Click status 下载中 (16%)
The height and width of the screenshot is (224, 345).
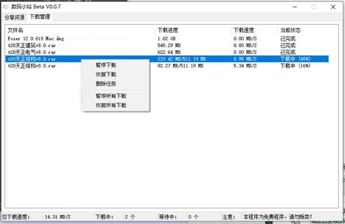point(296,66)
